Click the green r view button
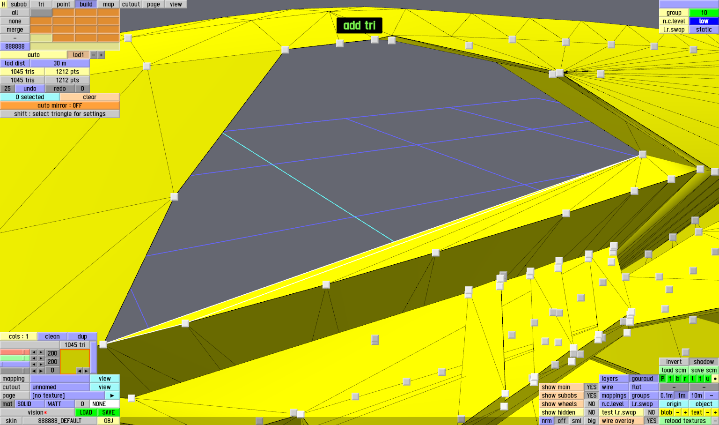This screenshot has width=719, height=425. point(685,379)
